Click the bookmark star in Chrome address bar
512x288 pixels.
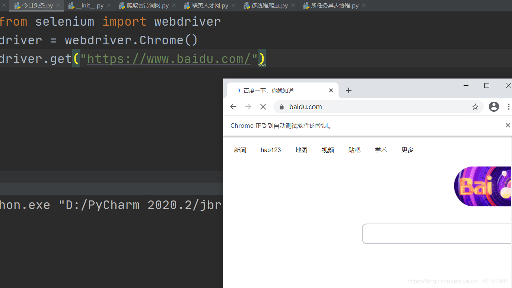point(475,107)
